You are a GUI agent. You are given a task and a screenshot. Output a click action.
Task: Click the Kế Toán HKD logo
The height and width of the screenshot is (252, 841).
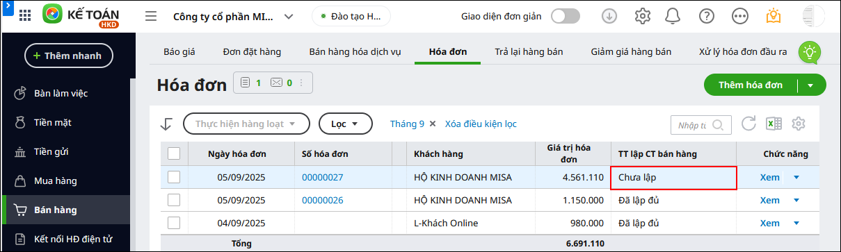click(x=82, y=16)
